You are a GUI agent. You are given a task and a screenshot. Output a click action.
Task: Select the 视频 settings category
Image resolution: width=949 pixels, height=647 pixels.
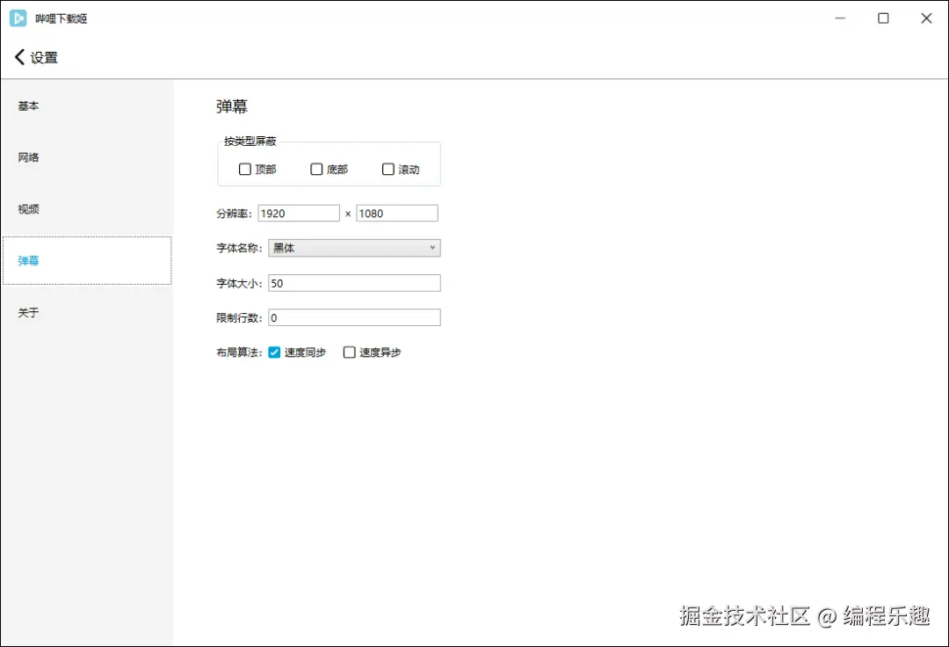tap(27, 208)
